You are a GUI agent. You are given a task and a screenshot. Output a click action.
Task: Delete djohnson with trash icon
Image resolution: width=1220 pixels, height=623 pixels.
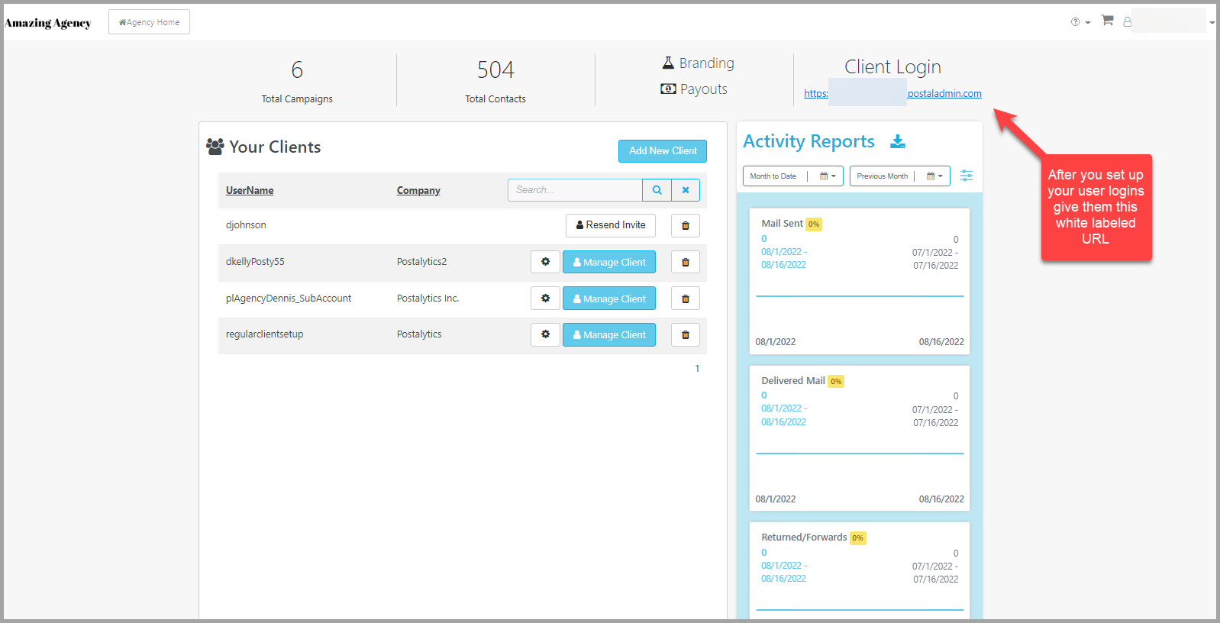pos(686,225)
